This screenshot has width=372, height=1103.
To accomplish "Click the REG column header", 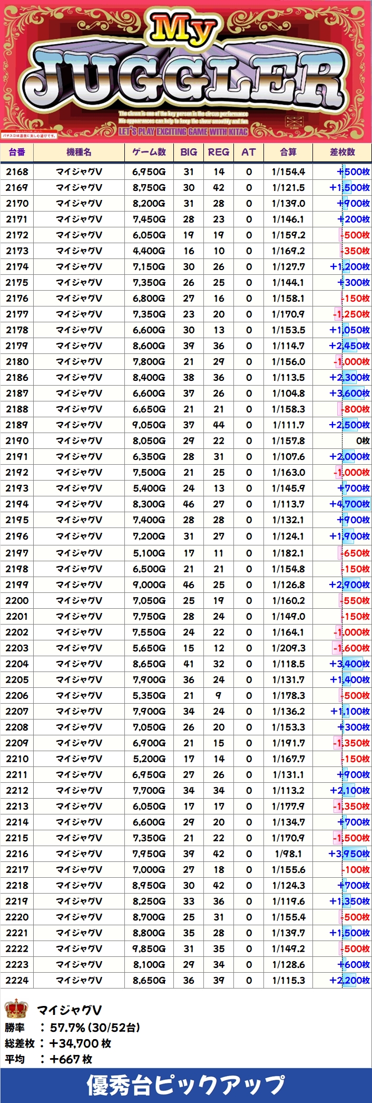I will click(219, 152).
